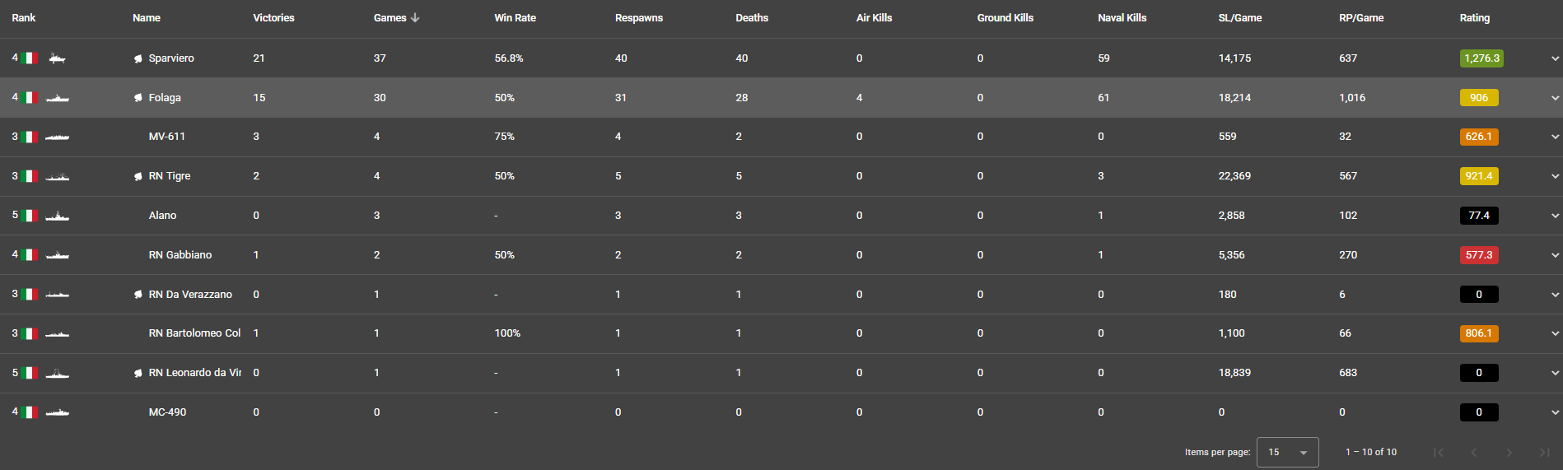Jump to the last page of results
1563x470 pixels.
click(x=1544, y=453)
